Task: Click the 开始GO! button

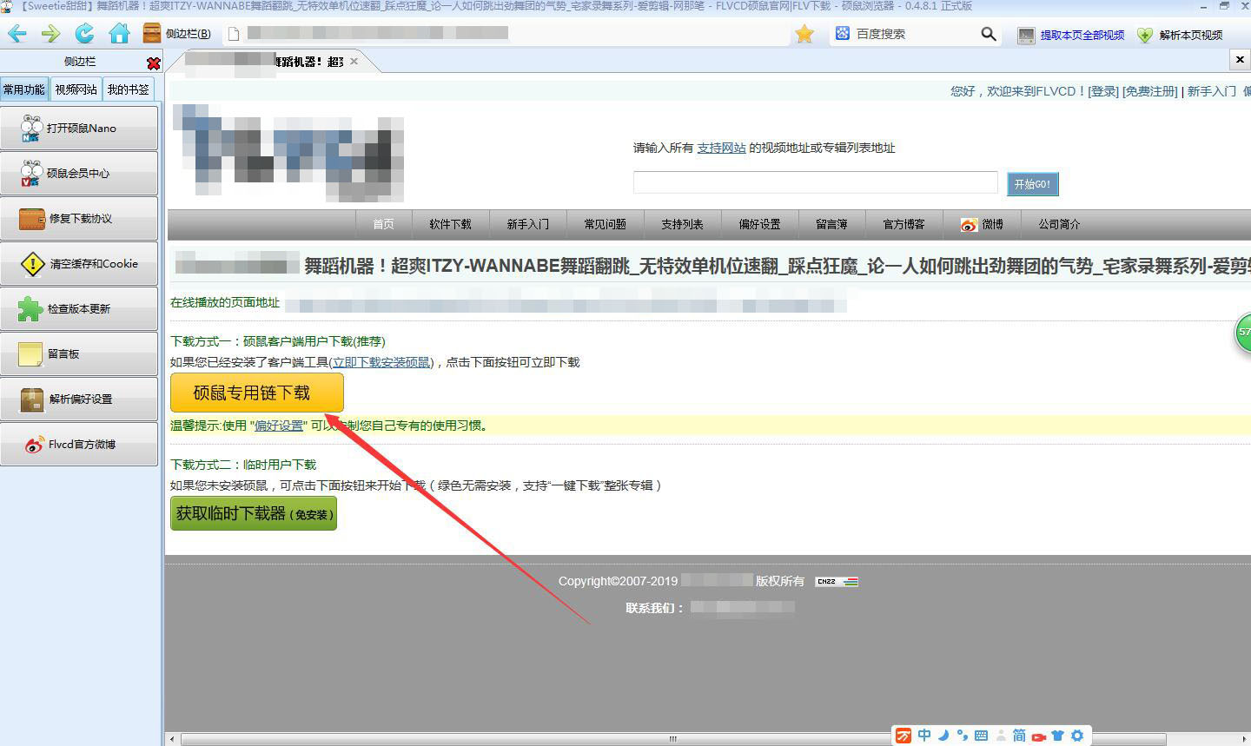Action: pyautogui.click(x=1032, y=184)
